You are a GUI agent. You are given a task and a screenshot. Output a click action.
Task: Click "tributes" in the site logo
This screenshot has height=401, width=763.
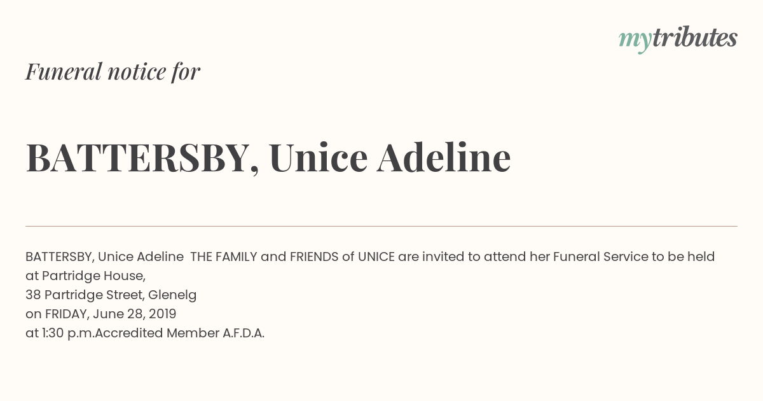(x=694, y=38)
